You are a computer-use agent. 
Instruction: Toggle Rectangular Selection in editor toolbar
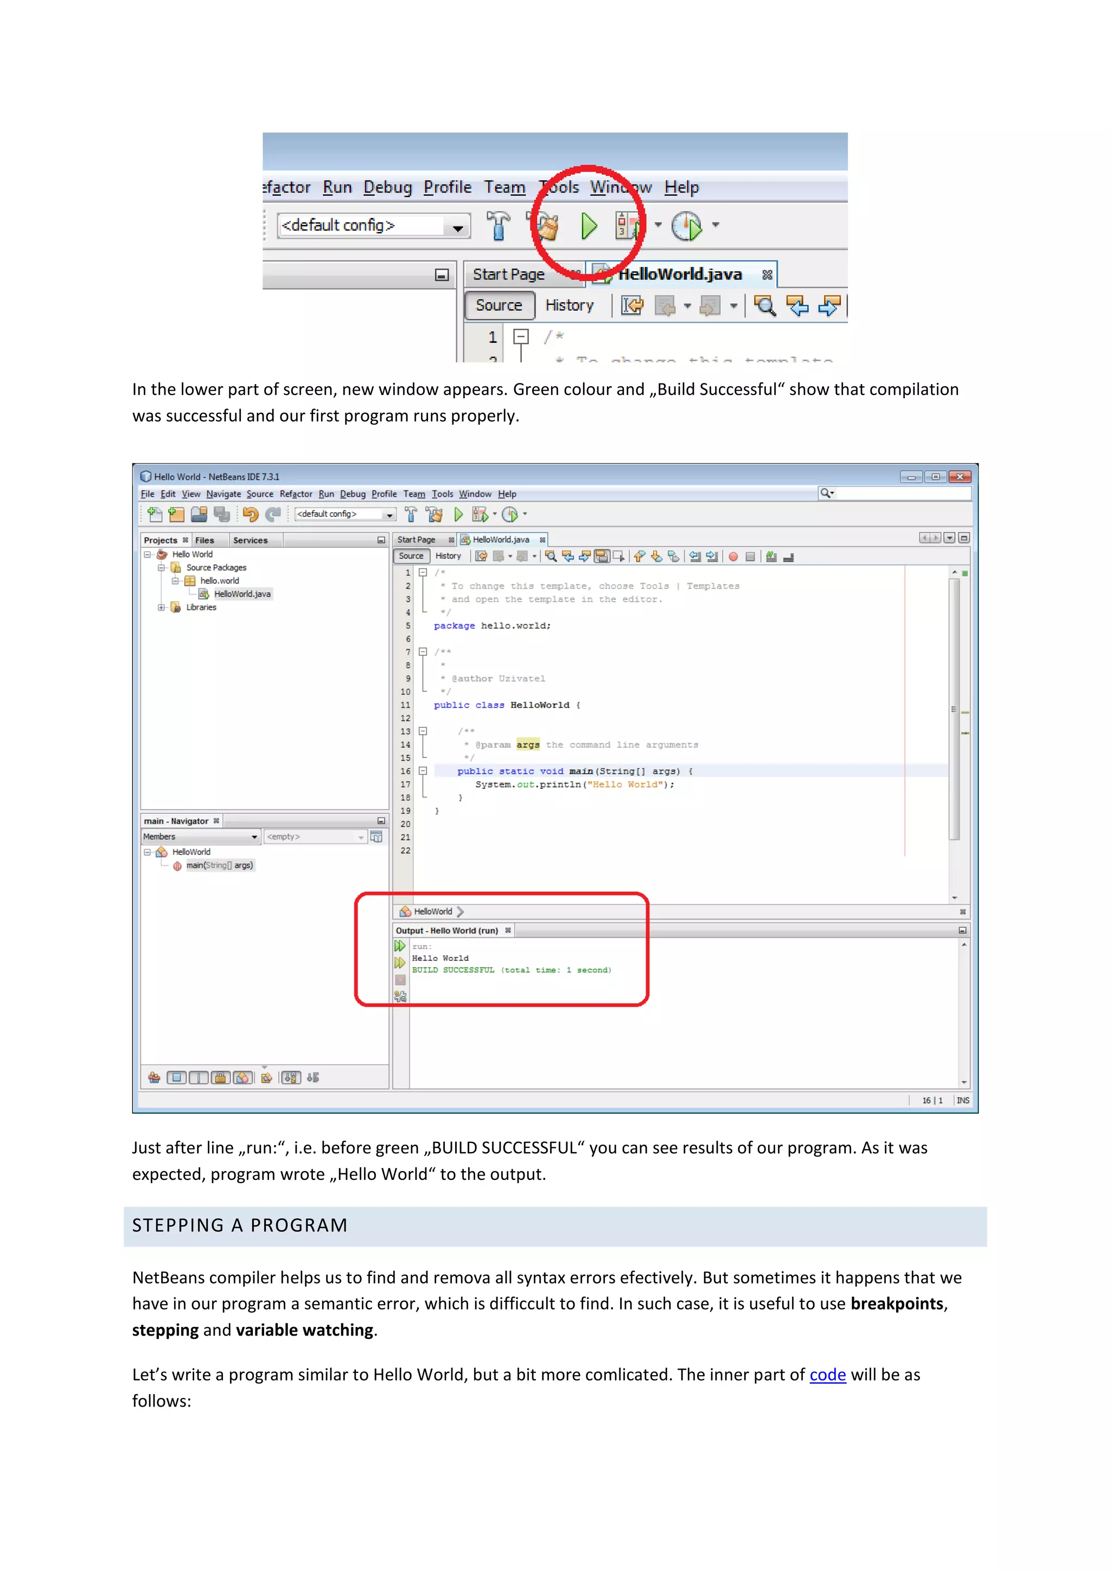pyautogui.click(x=618, y=556)
